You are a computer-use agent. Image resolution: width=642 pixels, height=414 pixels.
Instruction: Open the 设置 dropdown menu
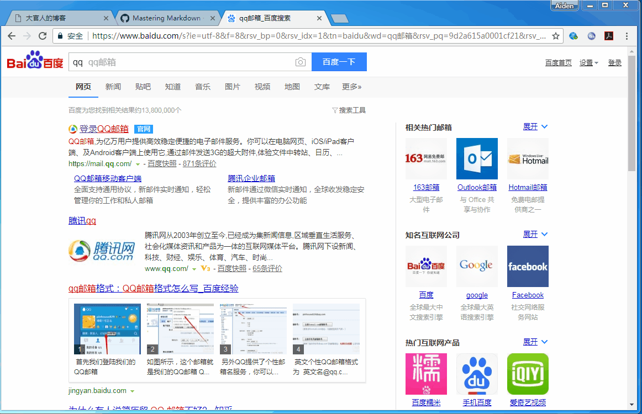point(587,62)
